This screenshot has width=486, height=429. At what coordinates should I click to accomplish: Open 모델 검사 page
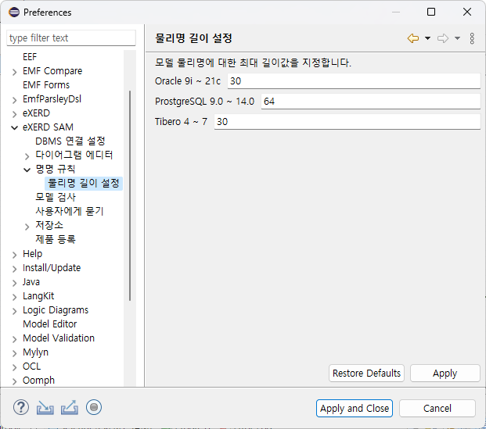(x=55, y=197)
